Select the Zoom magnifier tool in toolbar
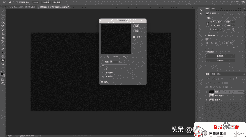 (x=3, y=64)
